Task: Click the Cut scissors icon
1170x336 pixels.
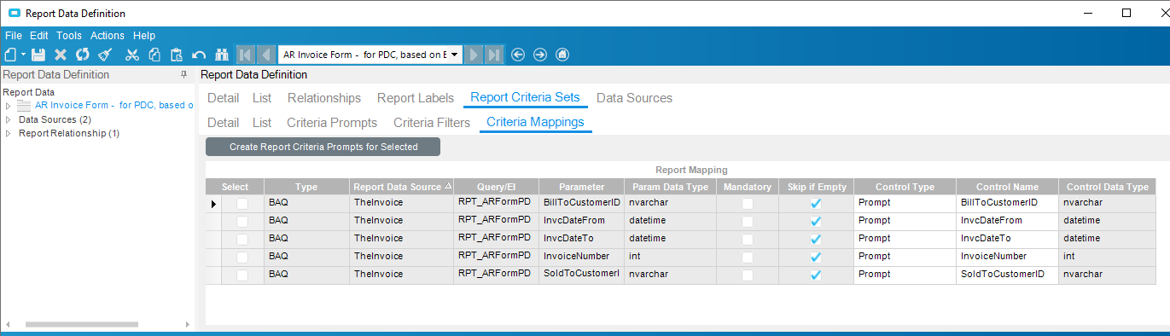Action: [131, 55]
